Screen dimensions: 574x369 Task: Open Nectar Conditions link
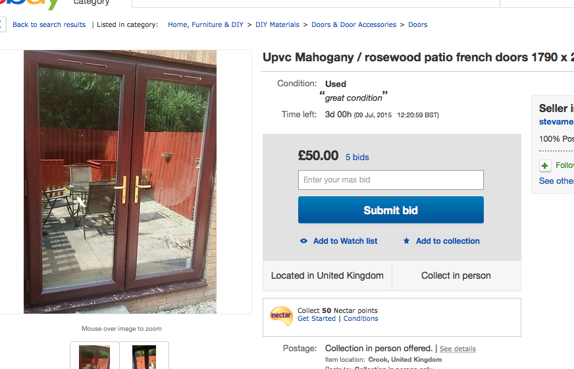[x=361, y=319]
